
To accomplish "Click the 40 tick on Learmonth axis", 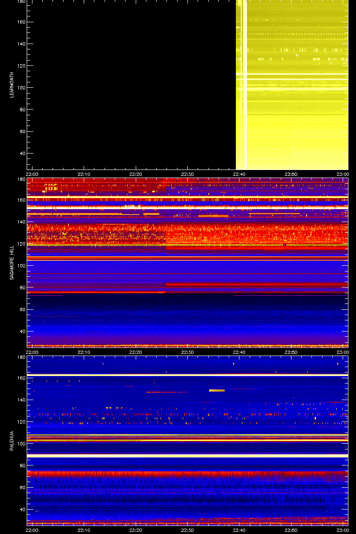I will click(23, 154).
